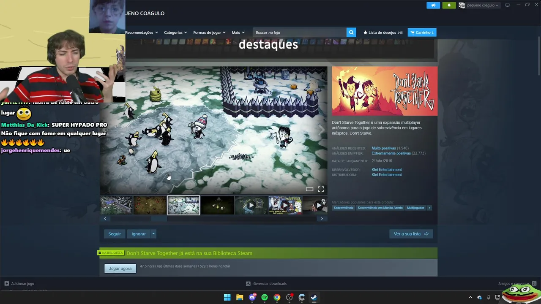Select the Sobrevivência tag
This screenshot has width=541, height=304.
click(x=343, y=208)
